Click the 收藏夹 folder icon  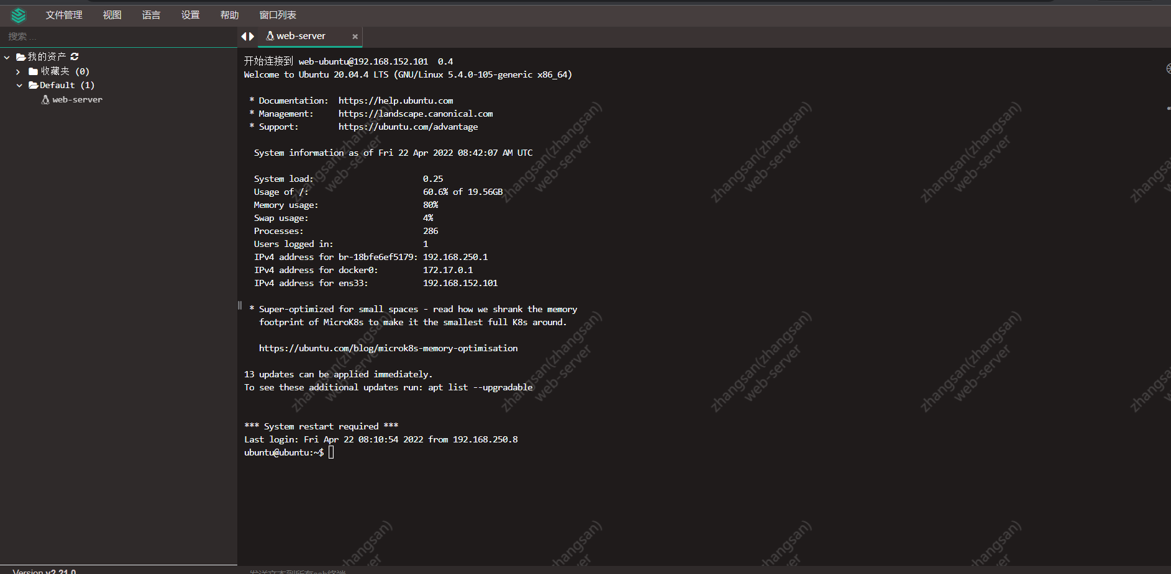[34, 71]
